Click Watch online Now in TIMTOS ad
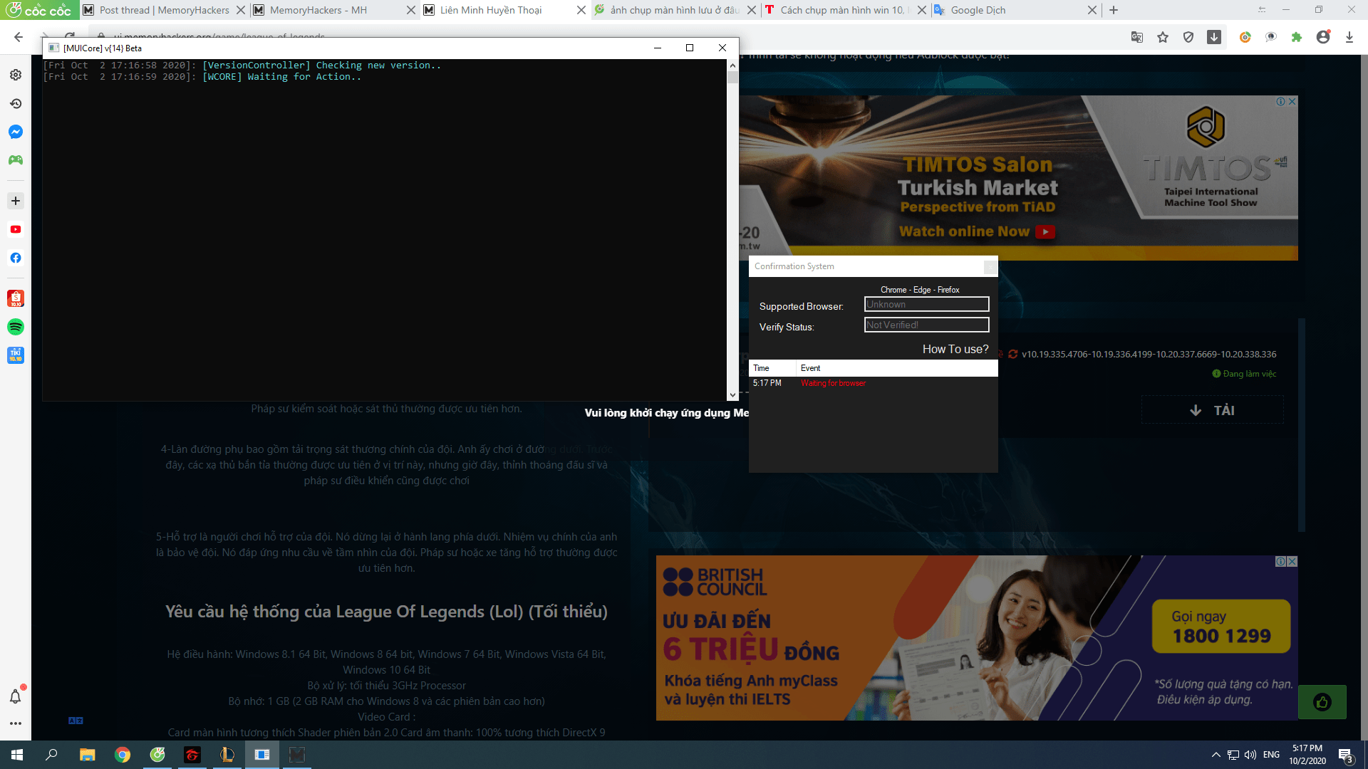The image size is (1368, 769). [978, 231]
